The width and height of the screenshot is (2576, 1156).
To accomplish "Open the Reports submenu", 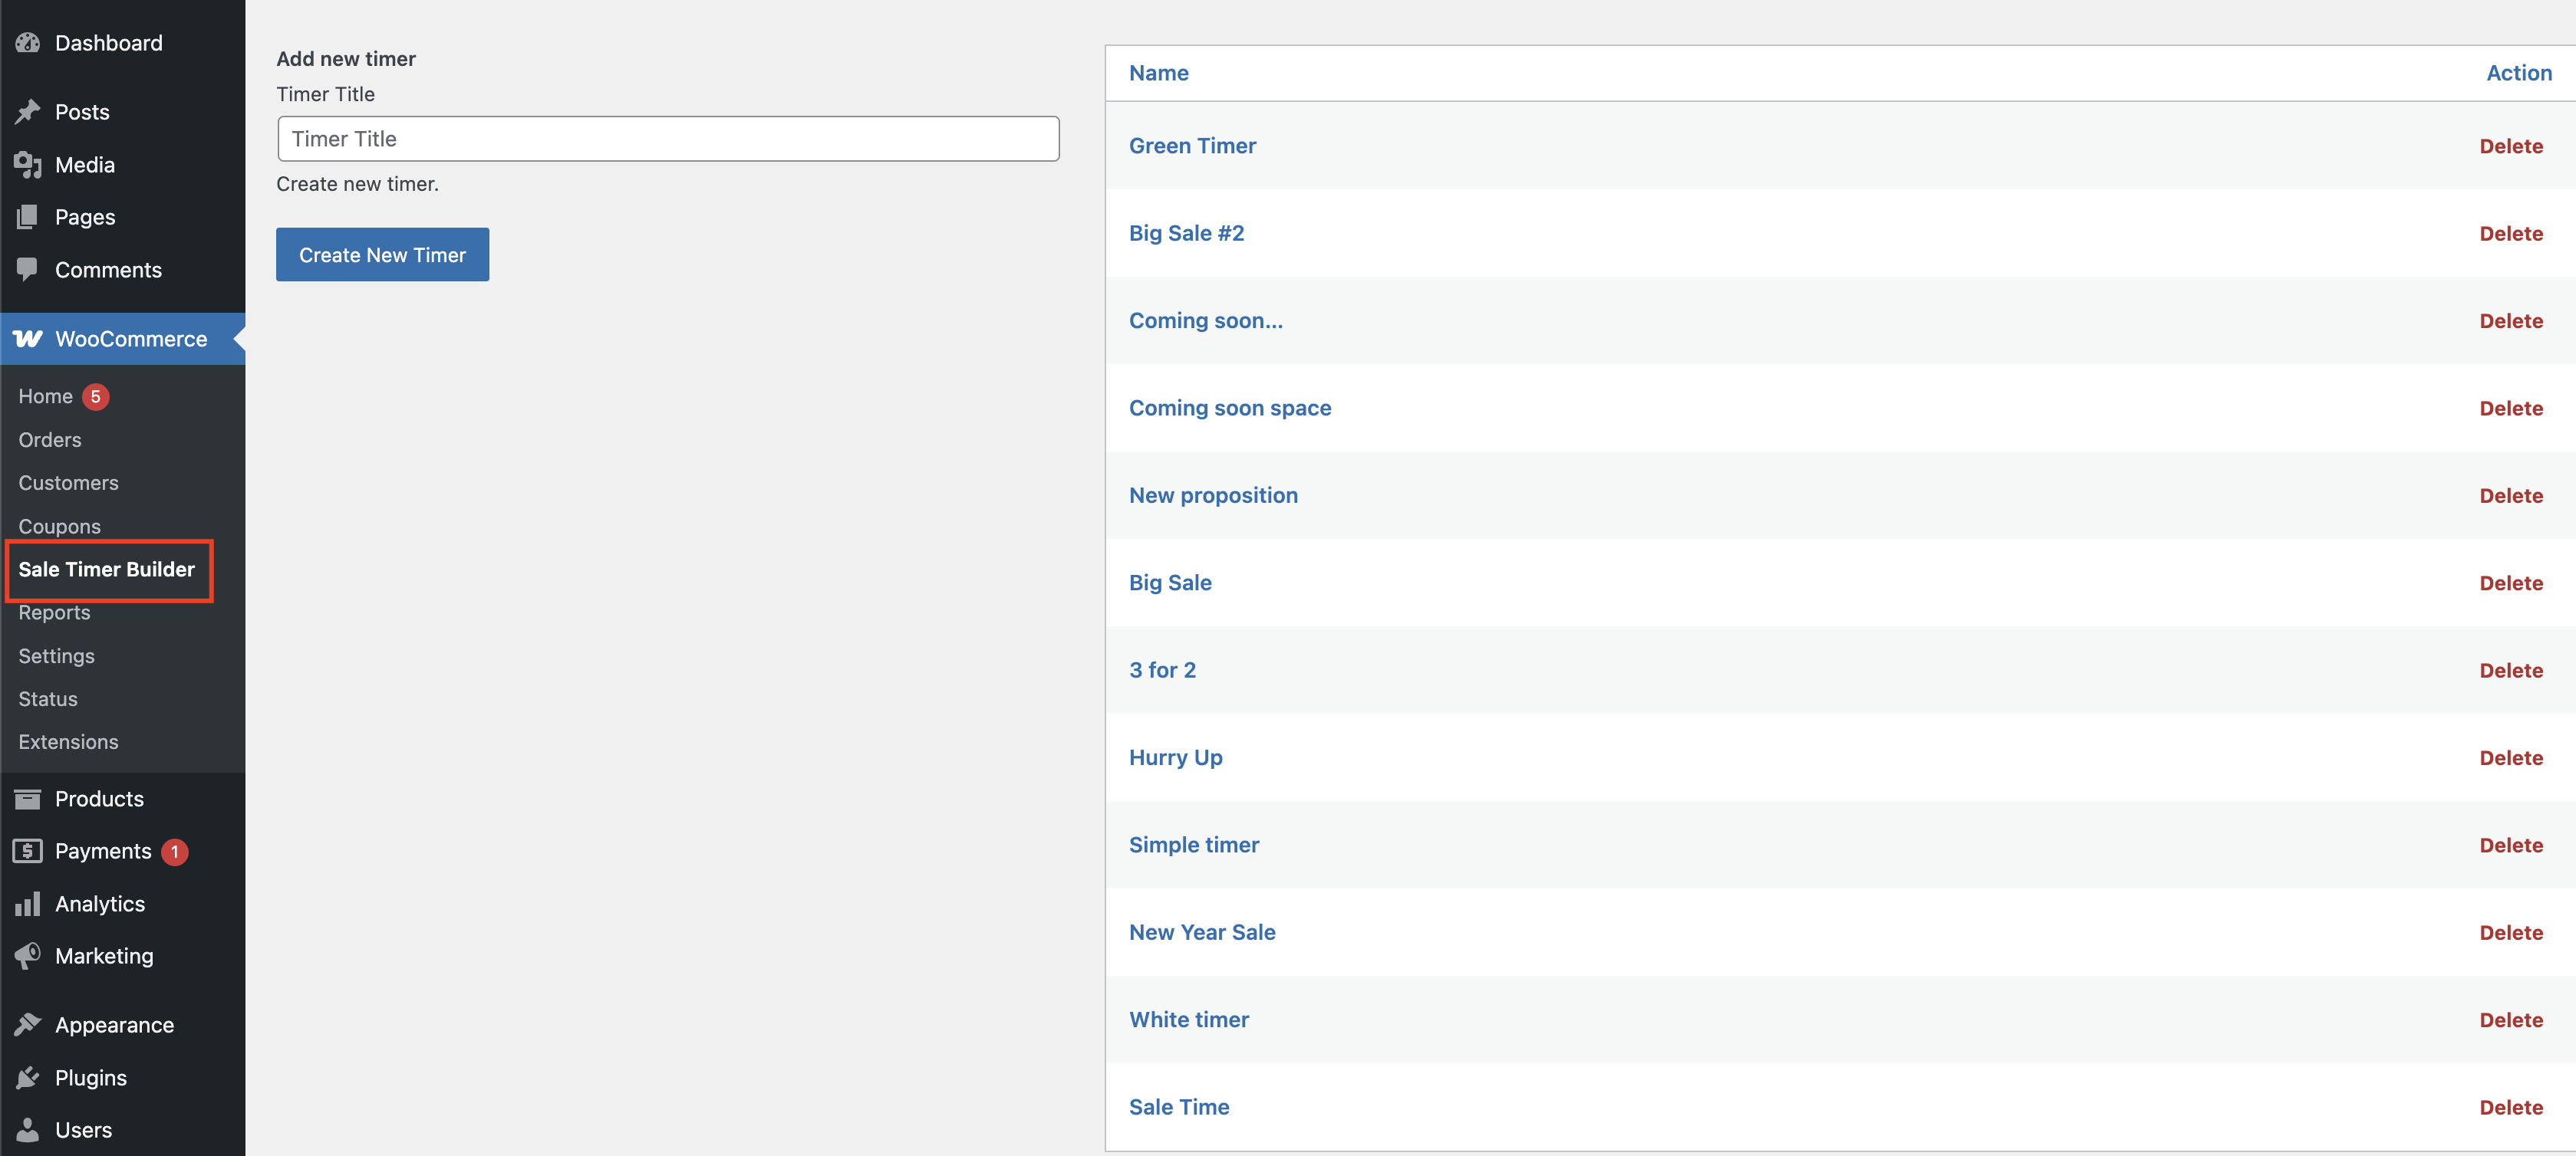I will 54,612.
